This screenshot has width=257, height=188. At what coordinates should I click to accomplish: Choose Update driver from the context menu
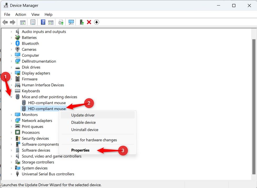(x=83, y=115)
